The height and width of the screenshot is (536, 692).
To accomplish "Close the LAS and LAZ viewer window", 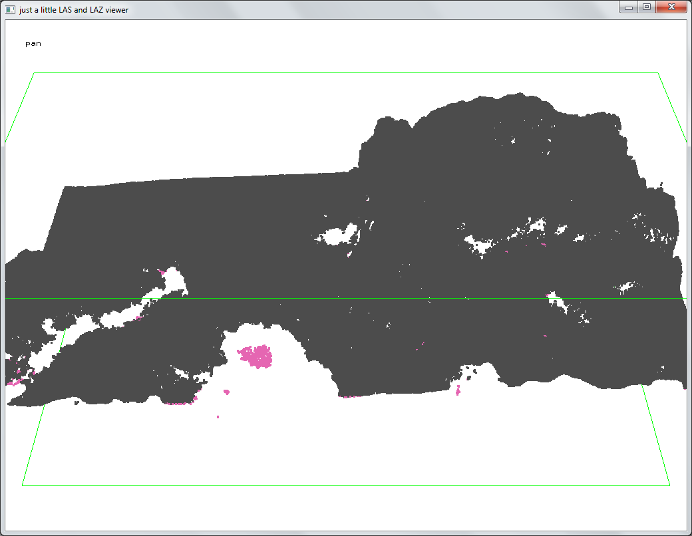I will [x=671, y=7].
